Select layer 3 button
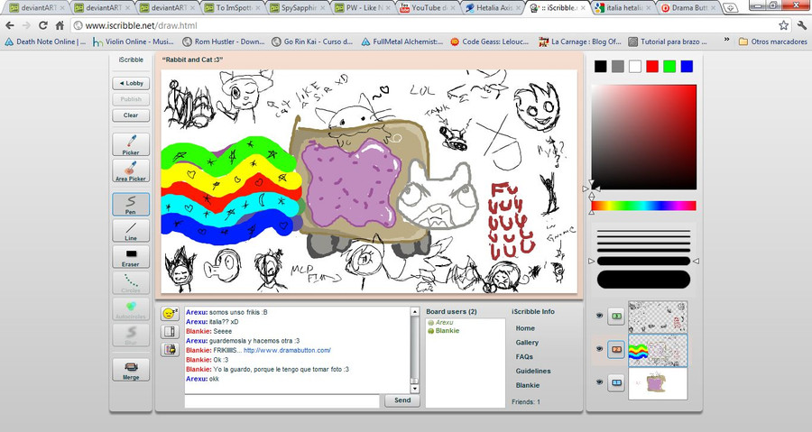812x432 pixels. [x=616, y=316]
